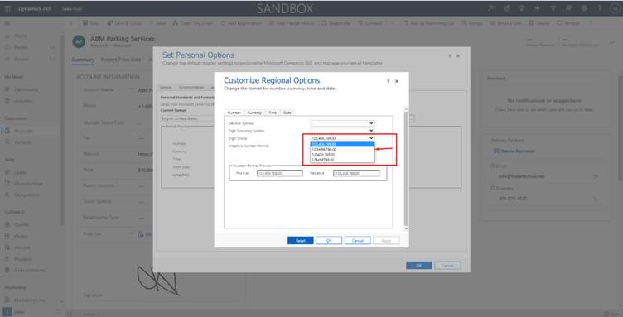Viewport: 623px width, 317px height.
Task: Select the Currency tab
Action: 254,113
